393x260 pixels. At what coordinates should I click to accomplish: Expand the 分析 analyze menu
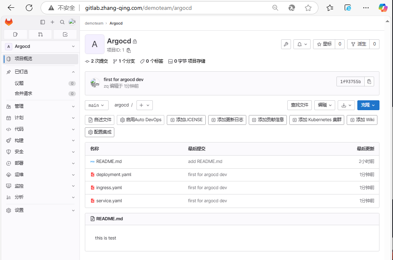[x=41, y=197]
